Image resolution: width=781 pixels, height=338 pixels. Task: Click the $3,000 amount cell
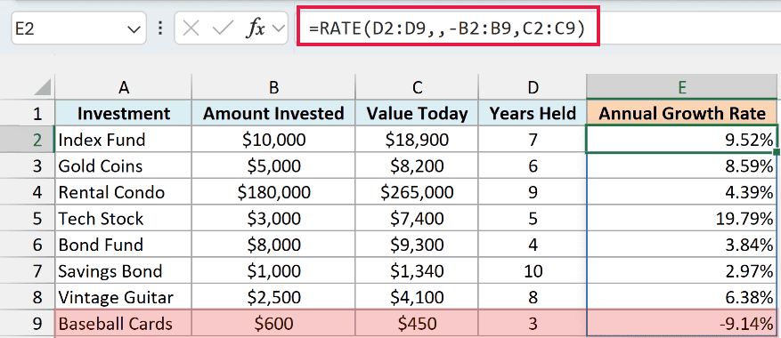pyautogui.click(x=273, y=219)
